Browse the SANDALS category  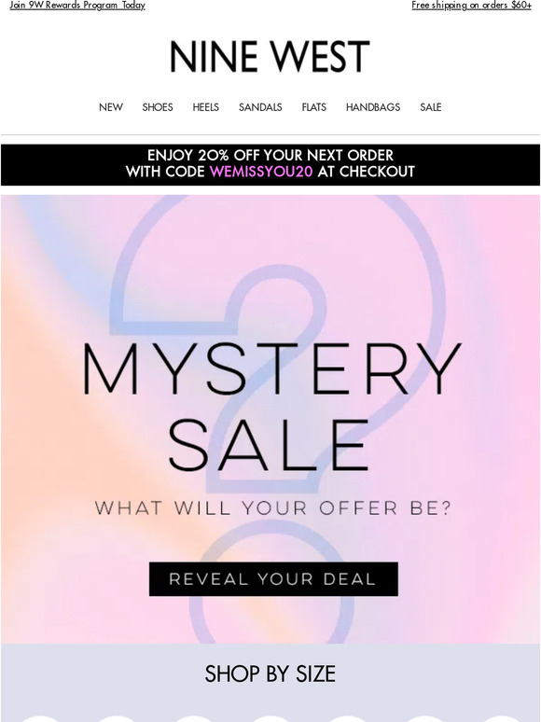260,107
